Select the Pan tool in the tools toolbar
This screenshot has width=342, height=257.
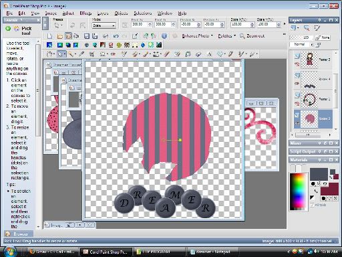(x=49, y=54)
